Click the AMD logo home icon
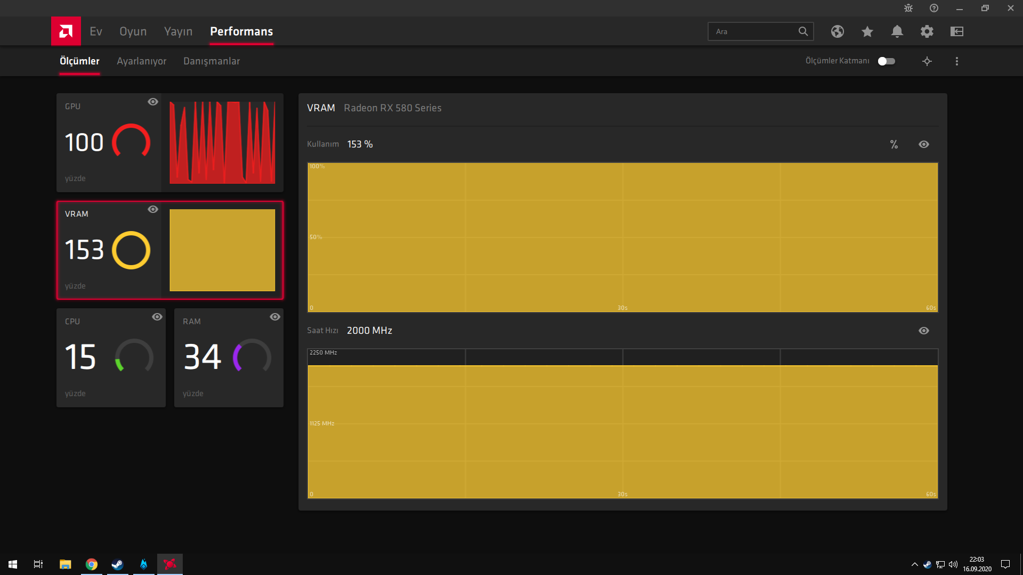Viewport: 1023px width, 575px height. (x=66, y=31)
